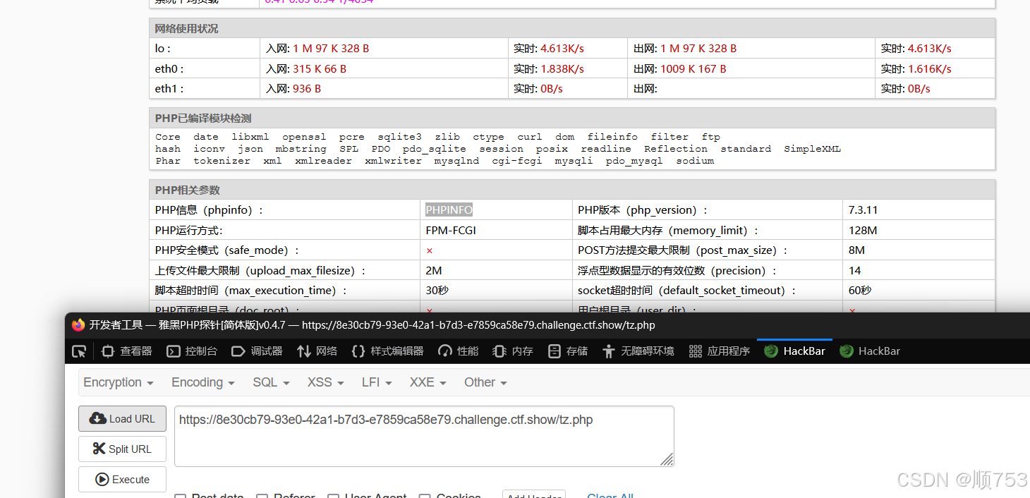Select the eth1 interface label
The height and width of the screenshot is (498, 1030).
tap(169, 89)
